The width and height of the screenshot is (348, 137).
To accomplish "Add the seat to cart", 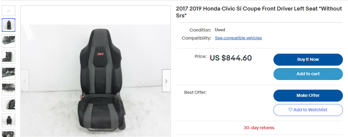I will [308, 74].
